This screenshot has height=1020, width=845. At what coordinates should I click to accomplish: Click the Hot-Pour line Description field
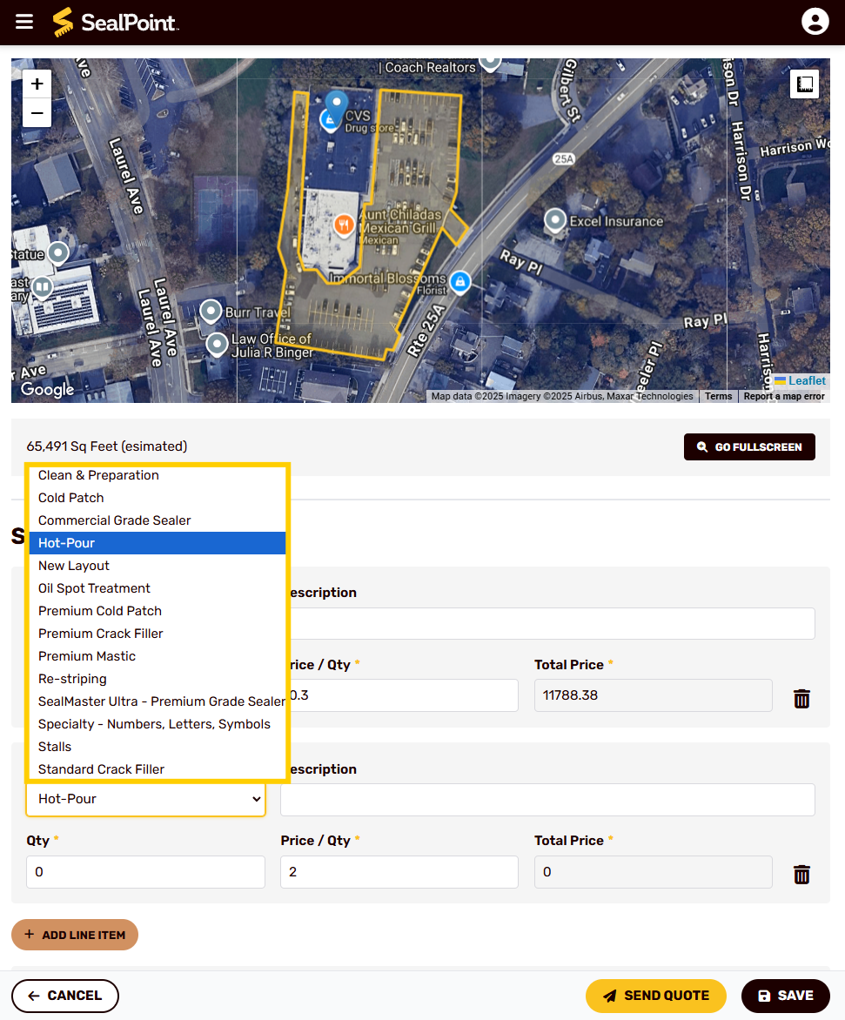point(547,800)
